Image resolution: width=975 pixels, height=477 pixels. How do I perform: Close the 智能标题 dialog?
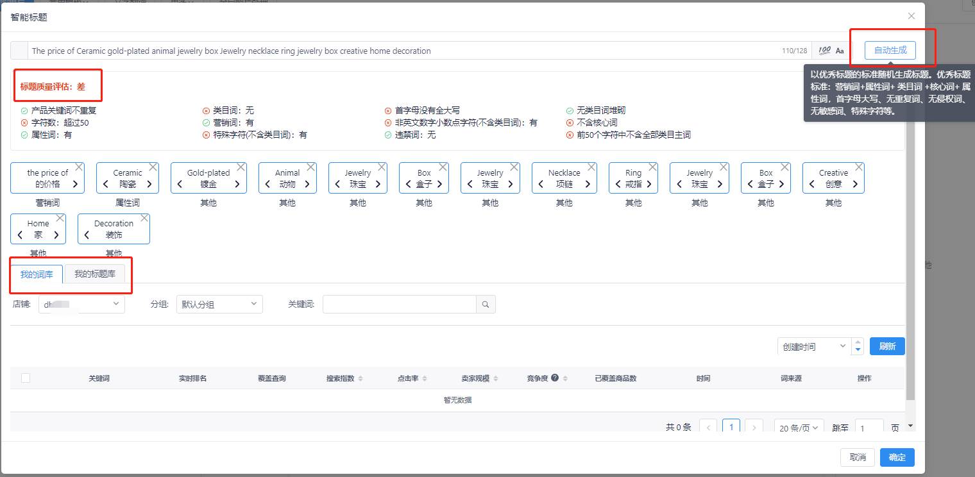pyautogui.click(x=911, y=16)
